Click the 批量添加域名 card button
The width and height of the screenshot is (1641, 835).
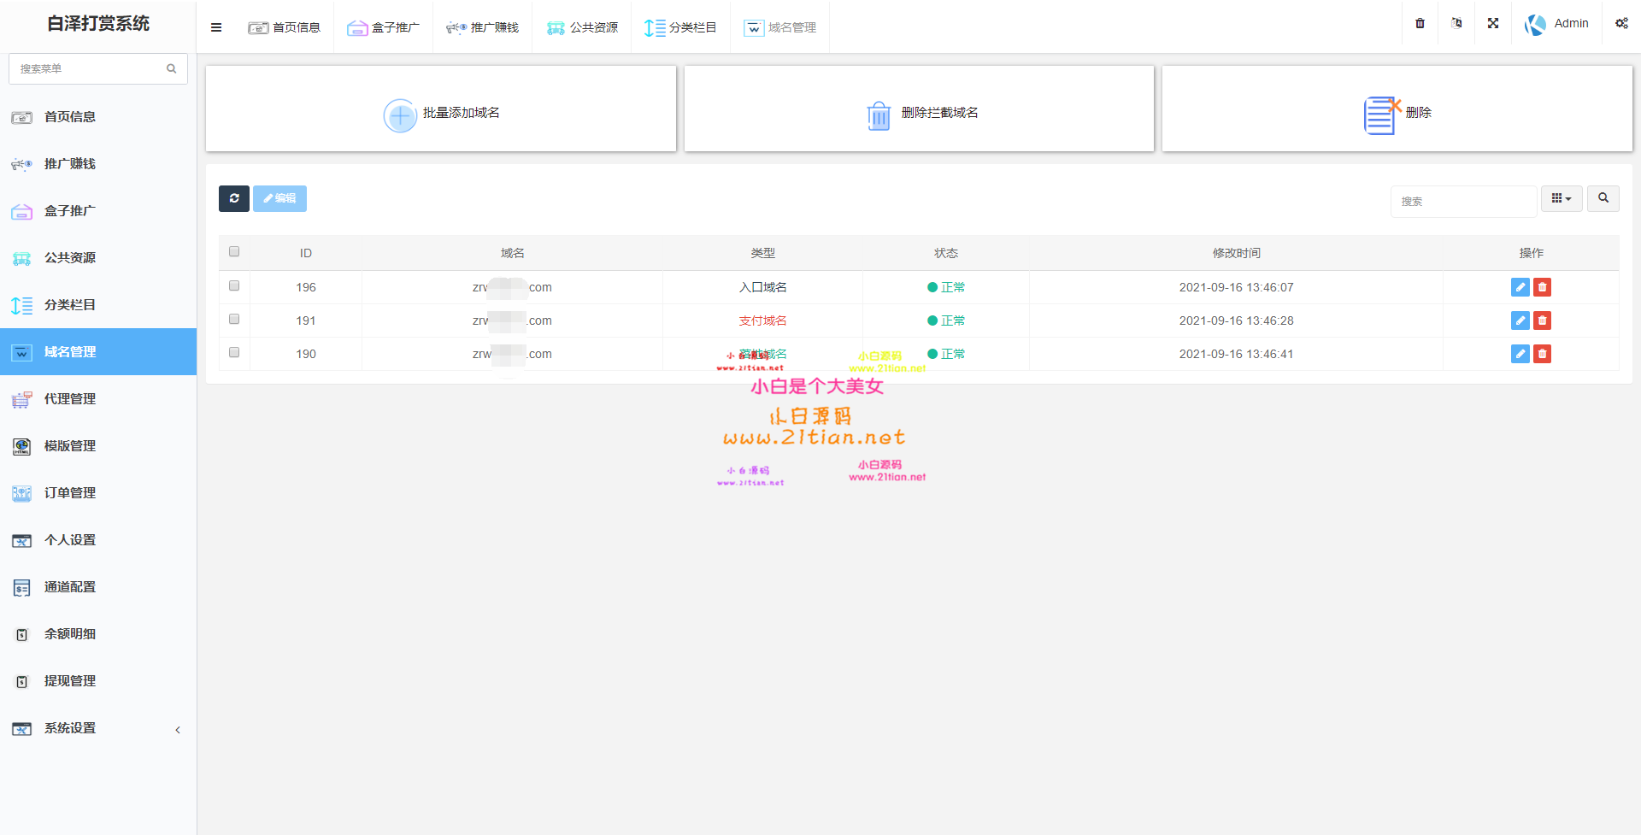(441, 109)
